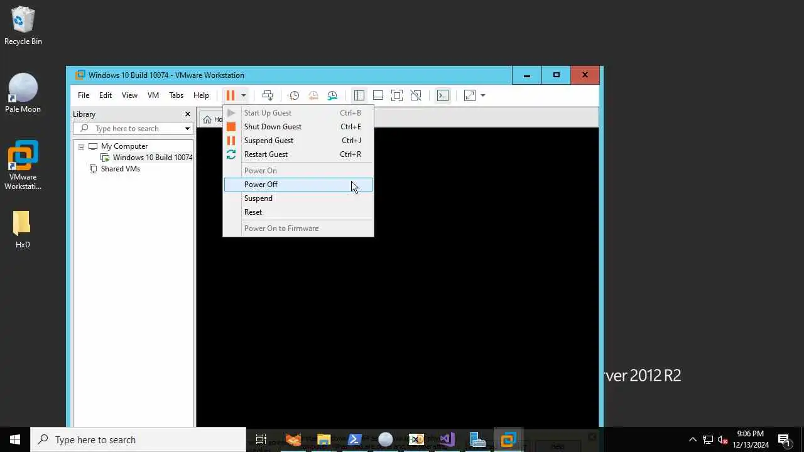
Task: Open the Edit menu
Action: click(106, 95)
